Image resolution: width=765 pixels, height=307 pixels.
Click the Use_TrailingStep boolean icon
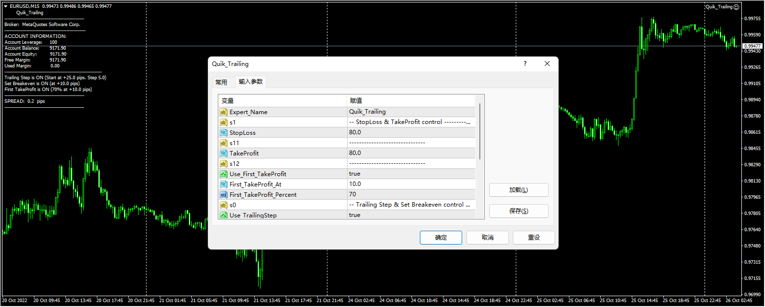(x=223, y=215)
